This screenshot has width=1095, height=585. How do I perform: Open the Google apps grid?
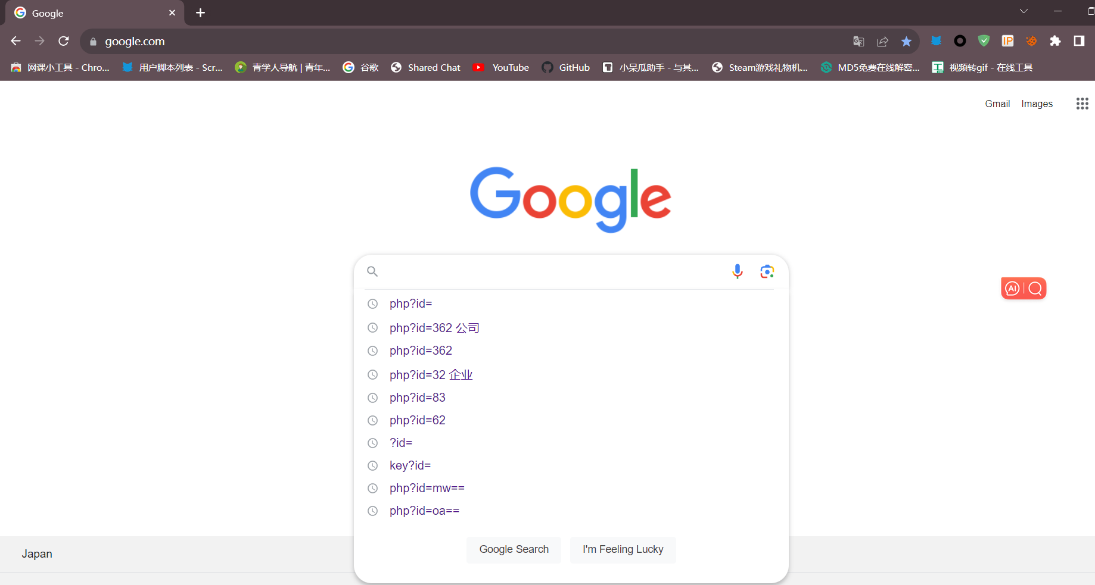1082,104
